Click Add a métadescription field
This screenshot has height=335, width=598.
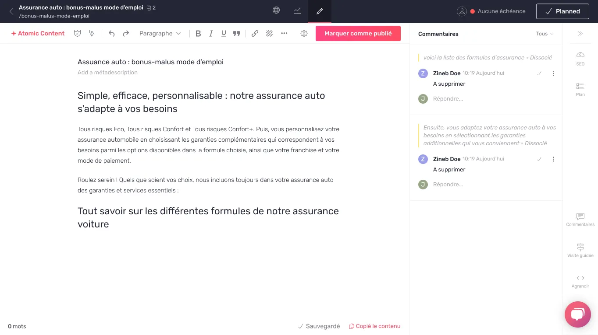[107, 73]
